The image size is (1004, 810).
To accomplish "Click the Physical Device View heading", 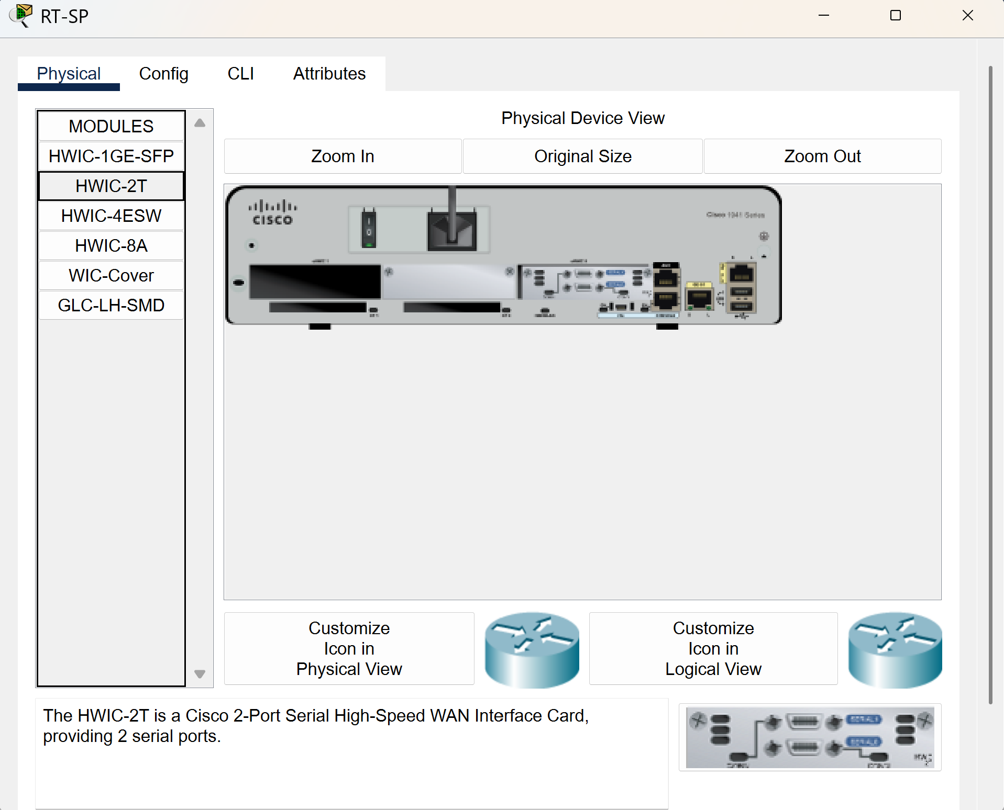I will (x=582, y=118).
